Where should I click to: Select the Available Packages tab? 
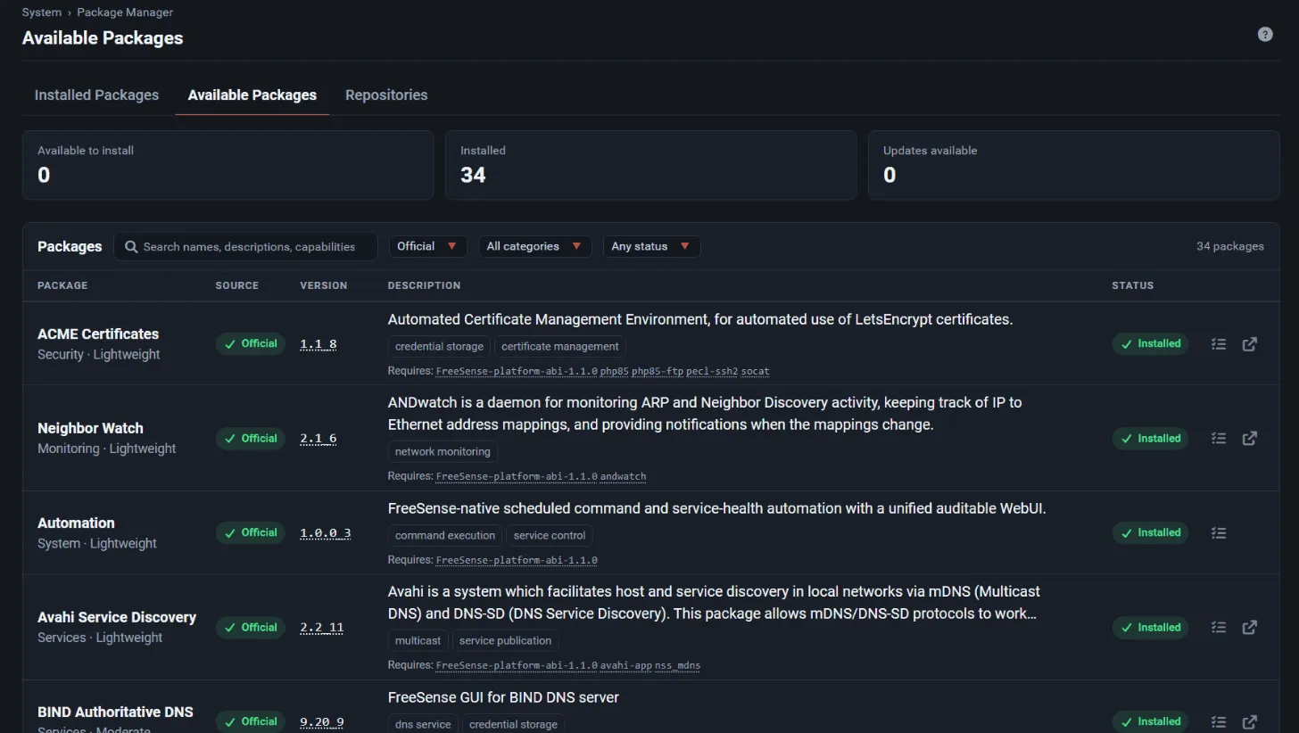click(x=252, y=95)
